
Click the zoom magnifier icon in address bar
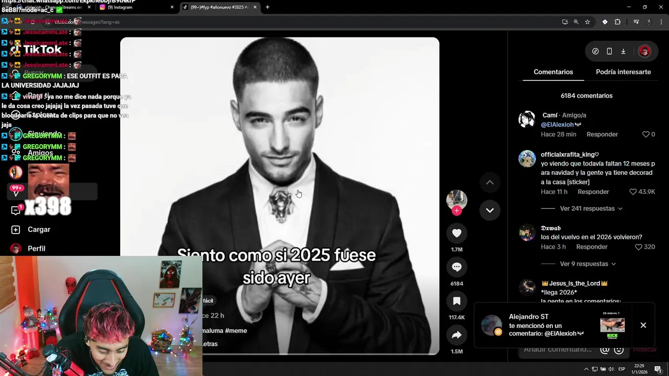(x=576, y=22)
